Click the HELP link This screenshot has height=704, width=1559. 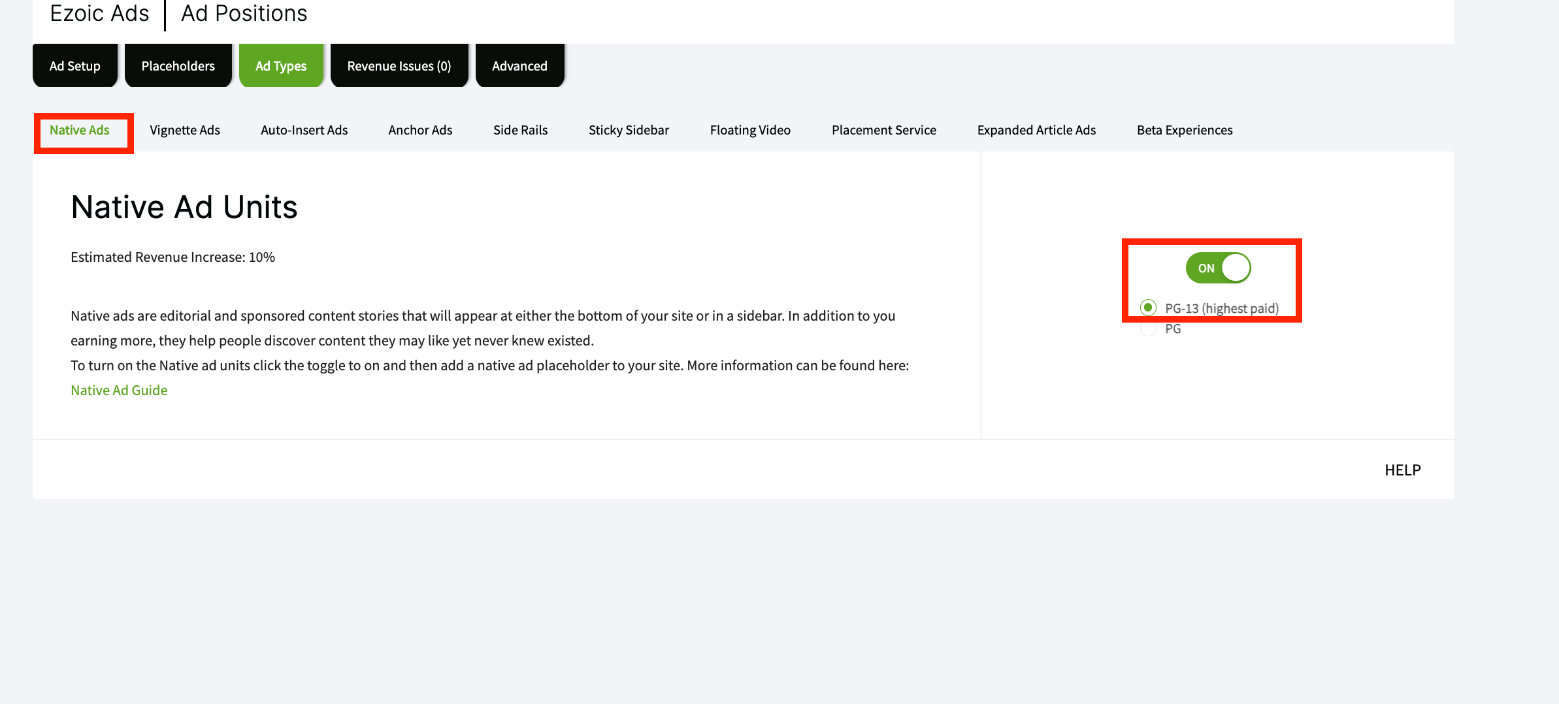1403,470
